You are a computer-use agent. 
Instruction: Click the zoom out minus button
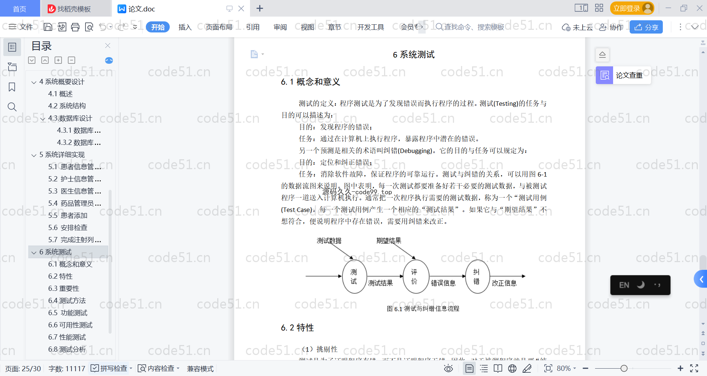pyautogui.click(x=585, y=368)
